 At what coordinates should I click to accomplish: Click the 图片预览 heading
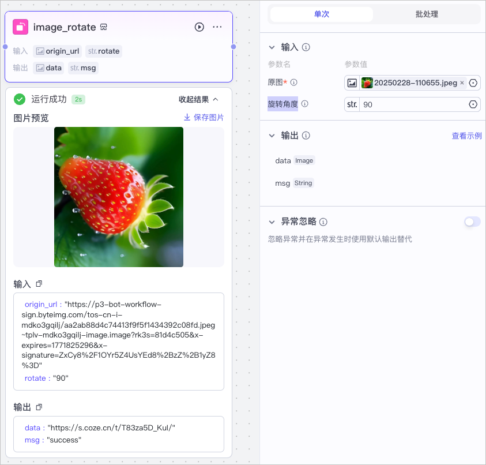[x=31, y=118]
